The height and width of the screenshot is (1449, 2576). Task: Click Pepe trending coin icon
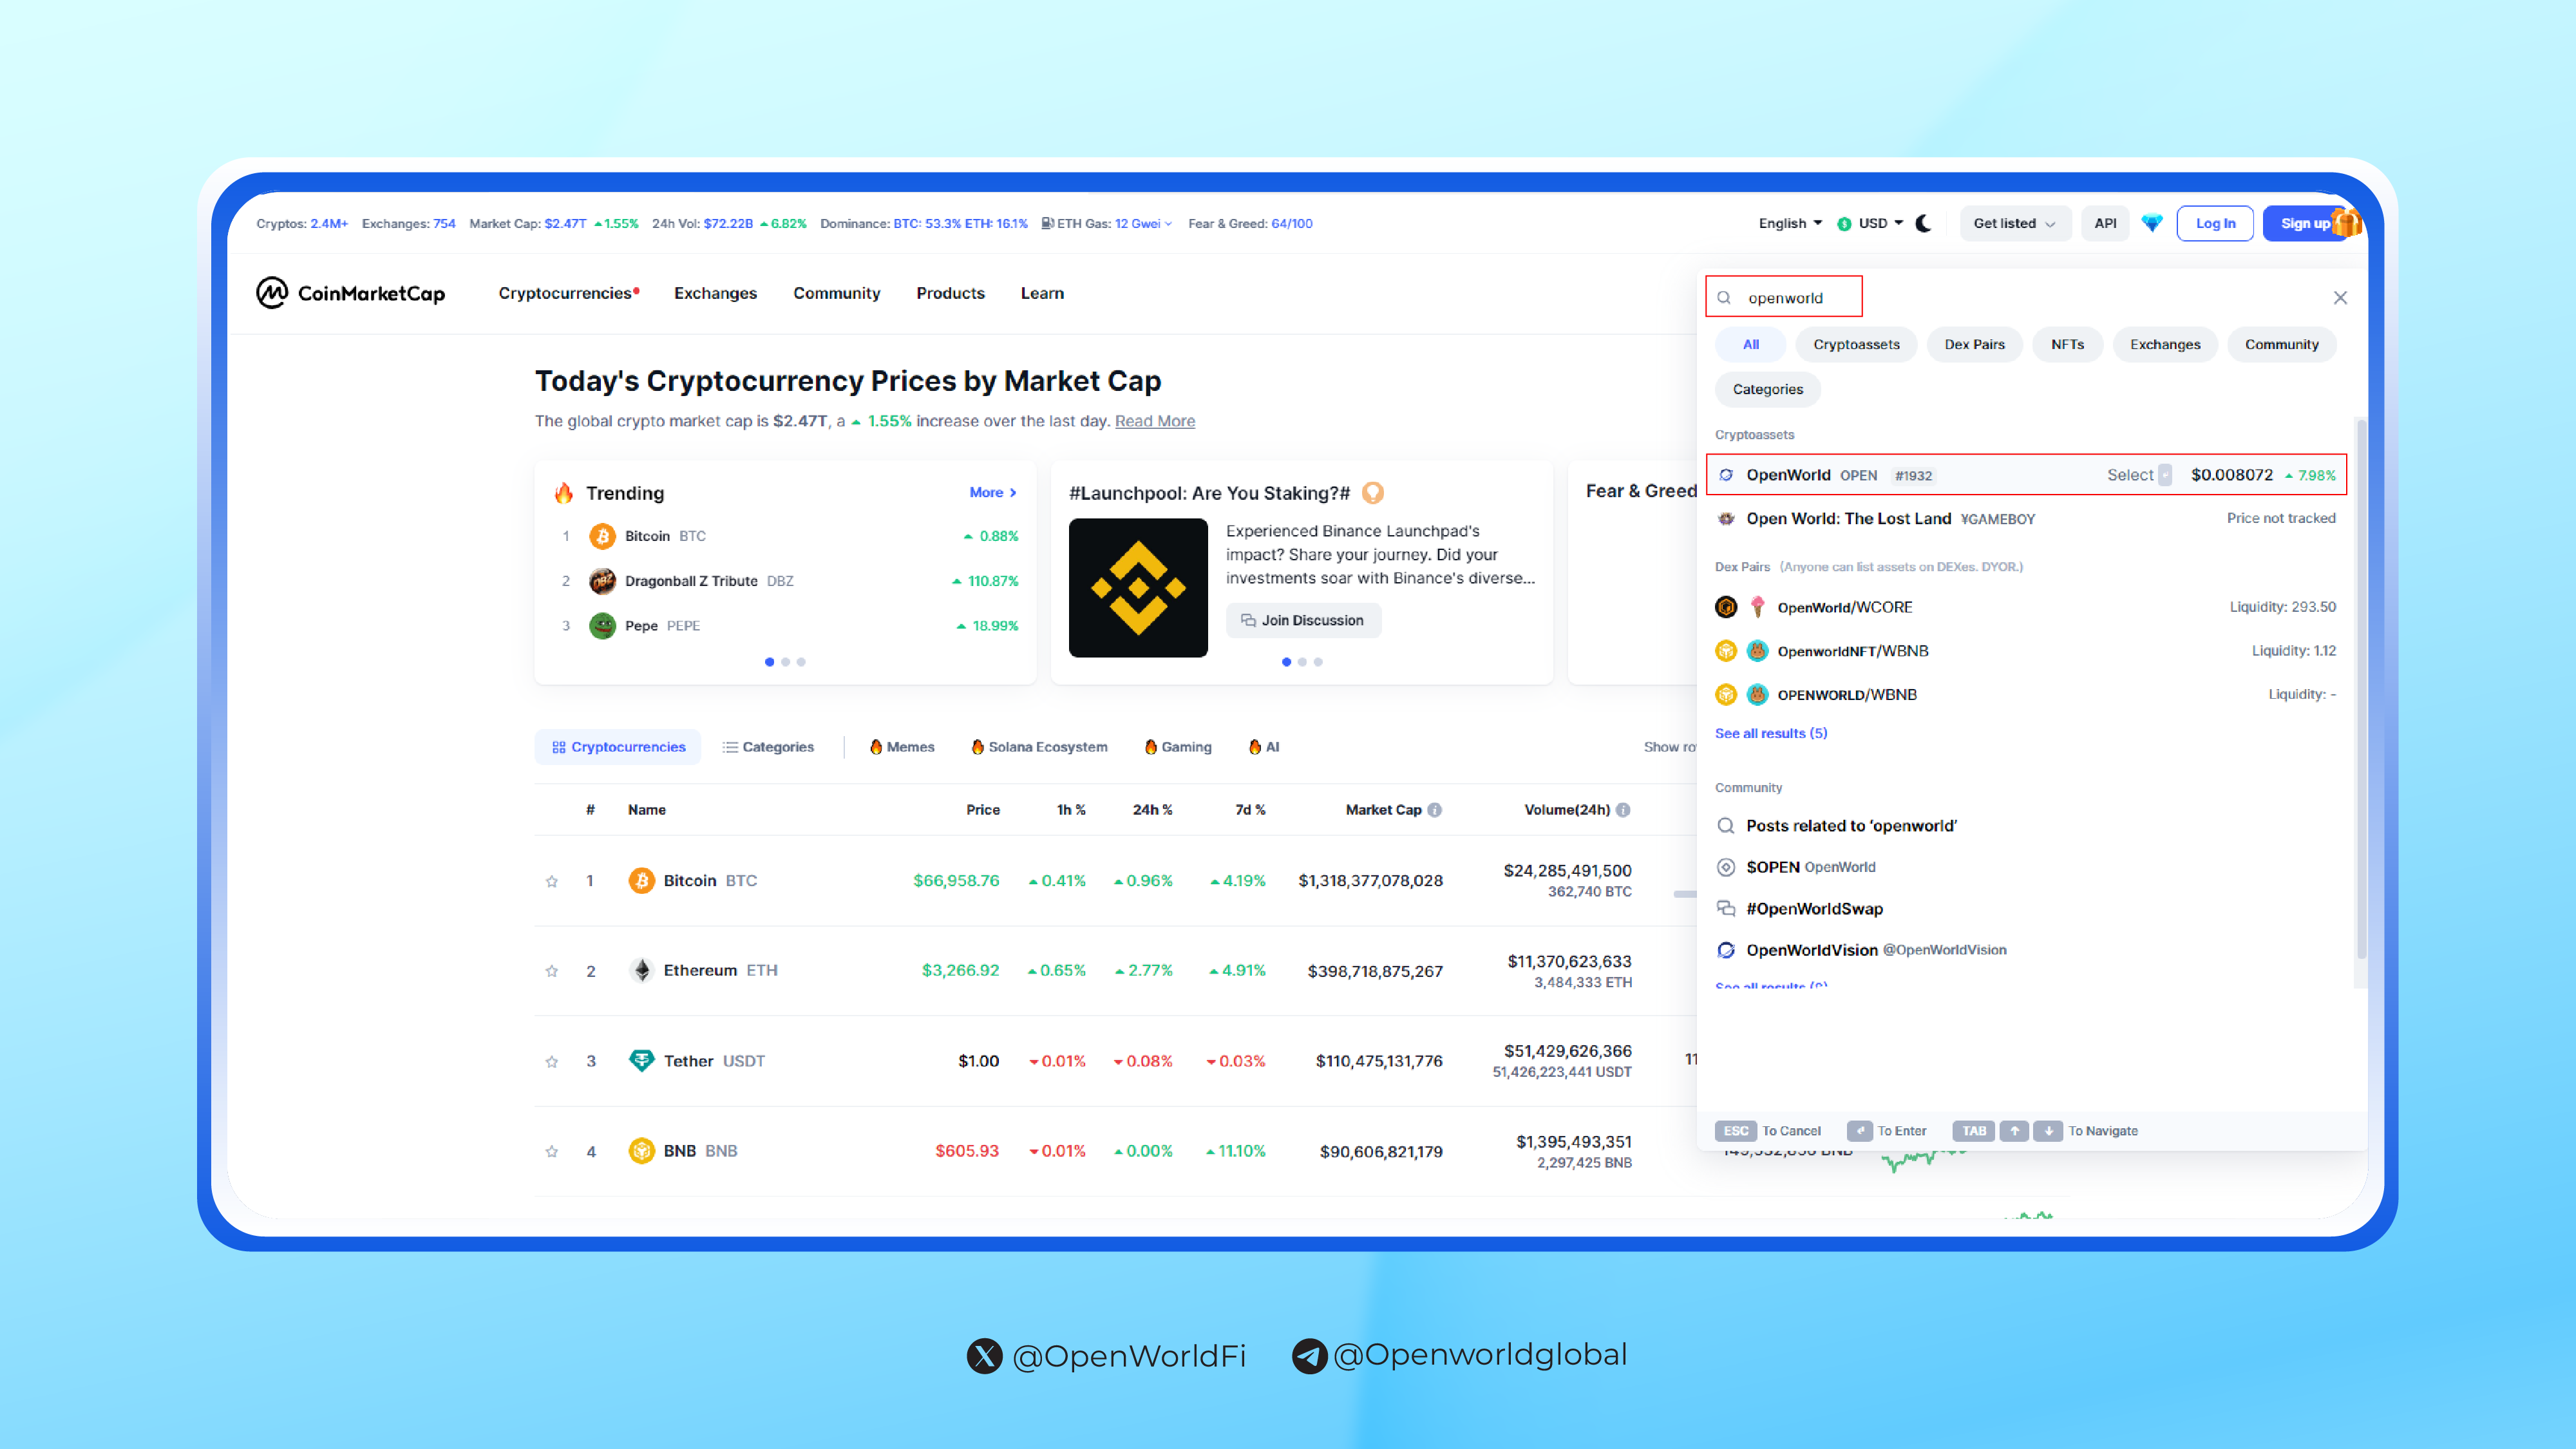pyautogui.click(x=602, y=626)
